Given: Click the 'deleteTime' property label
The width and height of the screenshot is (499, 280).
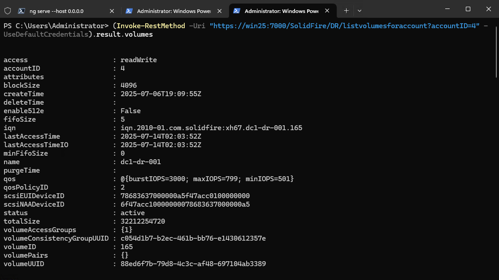Looking at the screenshot, I should [24, 102].
